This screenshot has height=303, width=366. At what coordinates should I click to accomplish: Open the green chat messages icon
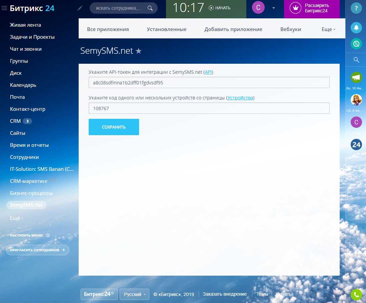(x=356, y=44)
